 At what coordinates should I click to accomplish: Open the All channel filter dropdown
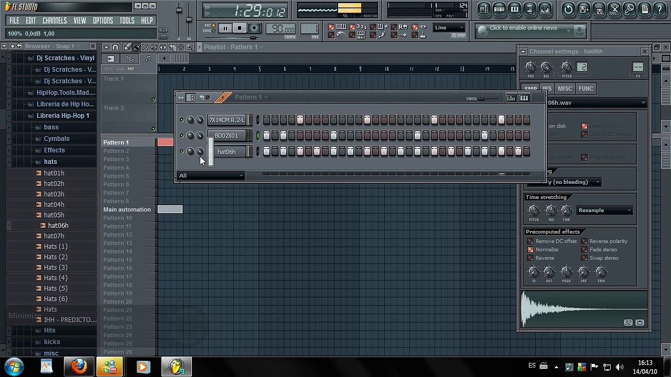click(x=211, y=175)
